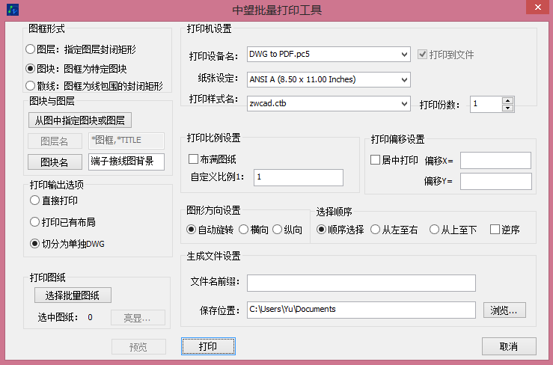Toggle the 居中打印 checkbox
Image resolution: width=553 pixels, height=365 pixels.
tap(376, 160)
